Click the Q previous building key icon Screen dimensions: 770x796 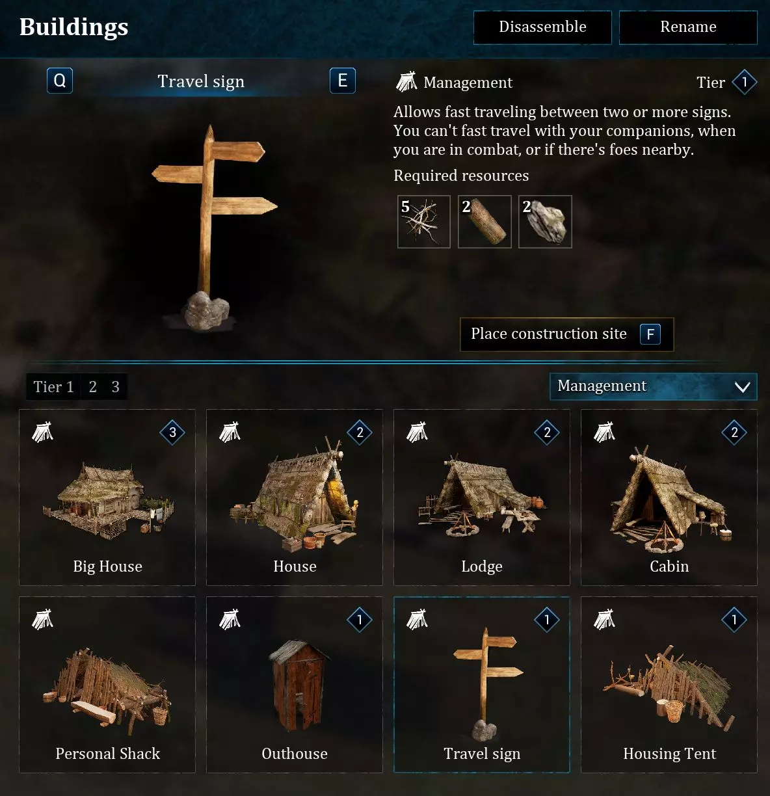pyautogui.click(x=60, y=81)
